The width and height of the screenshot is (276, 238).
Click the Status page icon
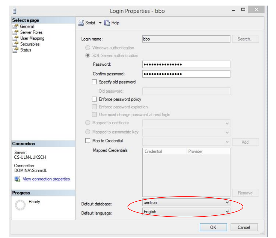click(15, 50)
